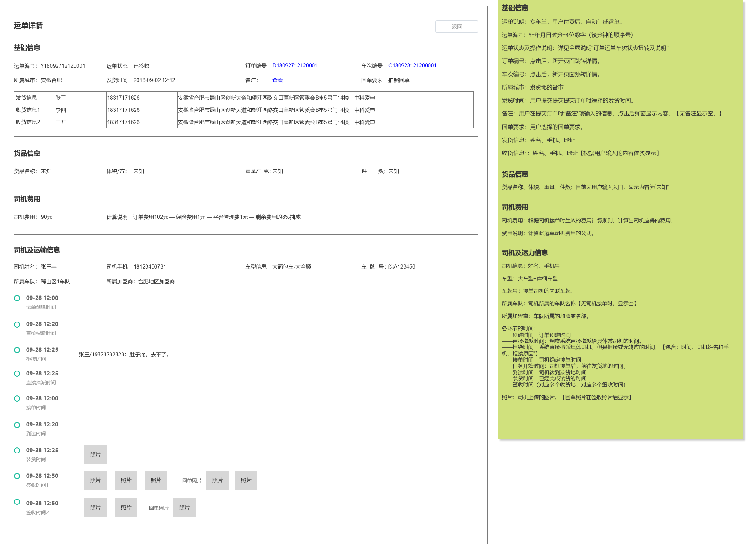Click the 到达时间 timeline marker
Viewport: 747px width, 544px height.
pyautogui.click(x=17, y=425)
